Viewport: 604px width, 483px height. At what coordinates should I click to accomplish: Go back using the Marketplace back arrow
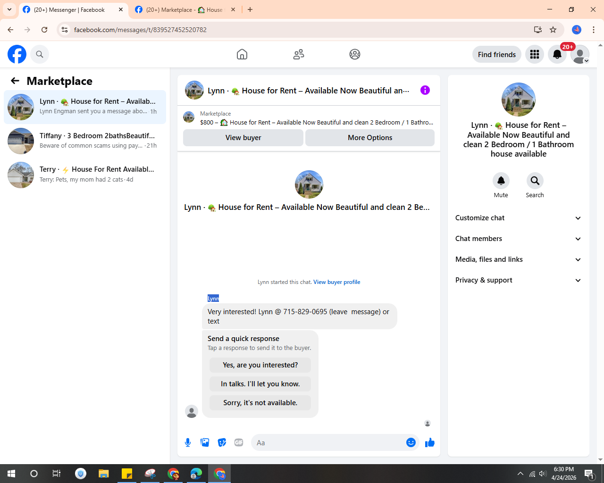[15, 81]
